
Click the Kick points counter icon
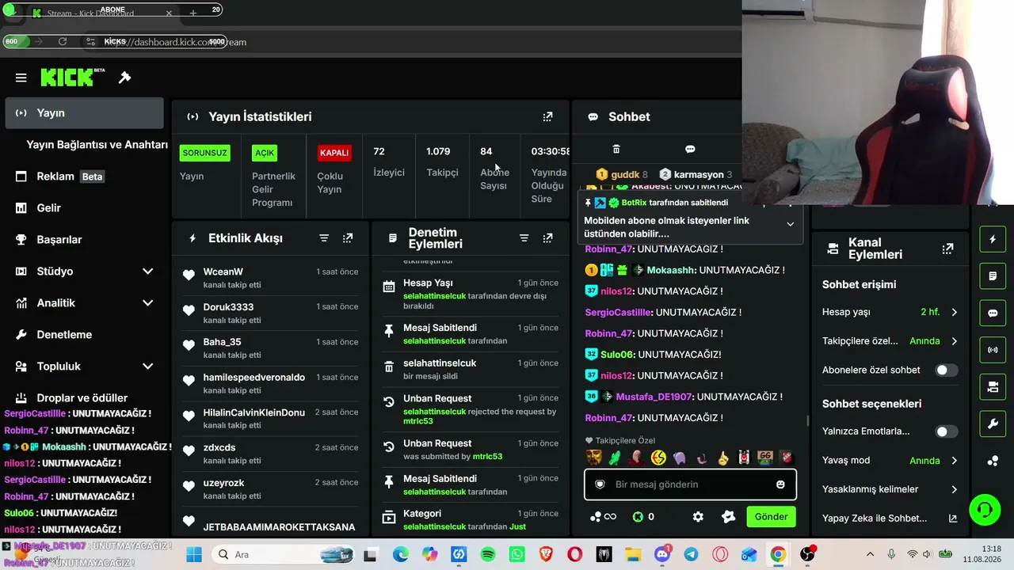point(638,517)
